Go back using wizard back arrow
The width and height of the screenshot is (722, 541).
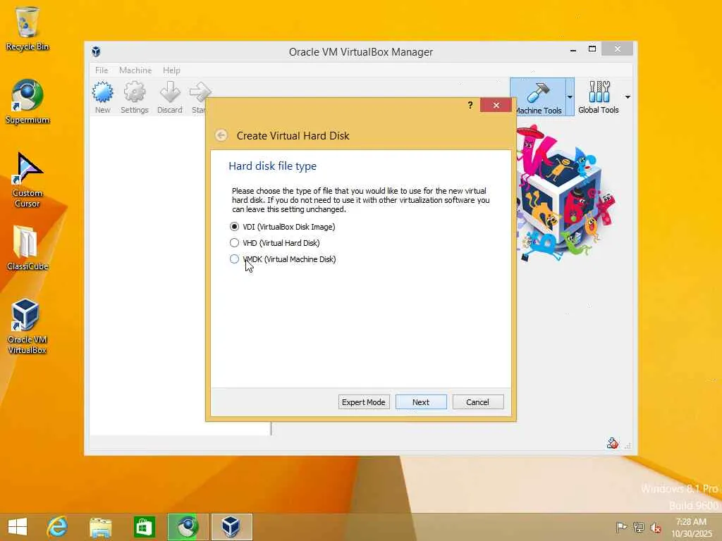click(x=221, y=135)
